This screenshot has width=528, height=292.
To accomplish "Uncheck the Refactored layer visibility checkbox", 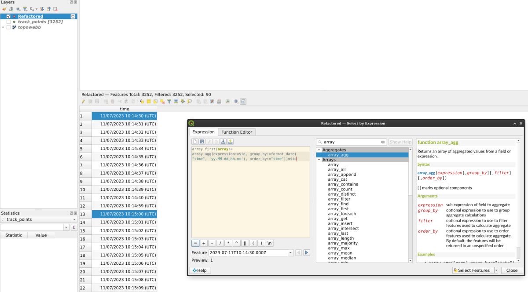I will (8, 16).
